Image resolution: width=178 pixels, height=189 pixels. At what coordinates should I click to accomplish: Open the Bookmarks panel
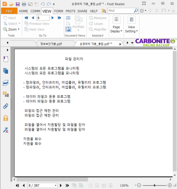pyautogui.click(x=6, y=59)
